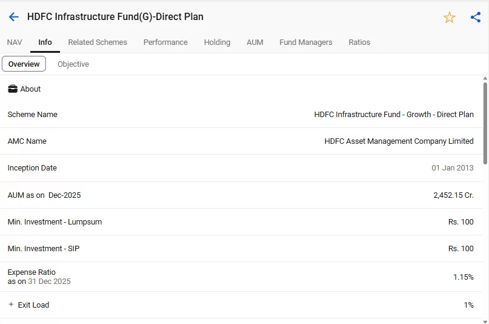Switch to the Objective sub-tab
Screen dimensions: 489x324
tap(73, 64)
